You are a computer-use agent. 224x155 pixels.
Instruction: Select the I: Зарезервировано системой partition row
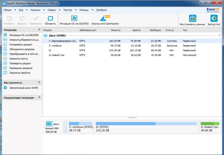(132, 41)
